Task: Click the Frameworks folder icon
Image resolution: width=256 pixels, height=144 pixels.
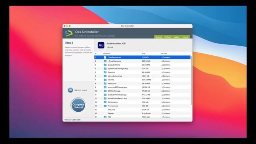Action: point(105,106)
